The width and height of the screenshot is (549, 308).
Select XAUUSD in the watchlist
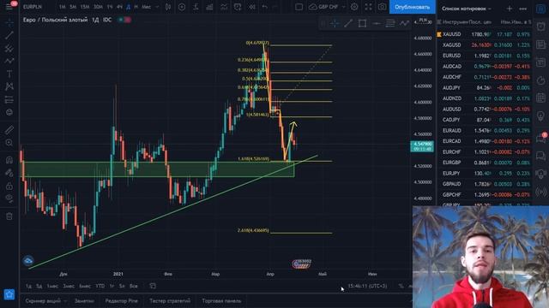coord(484,34)
